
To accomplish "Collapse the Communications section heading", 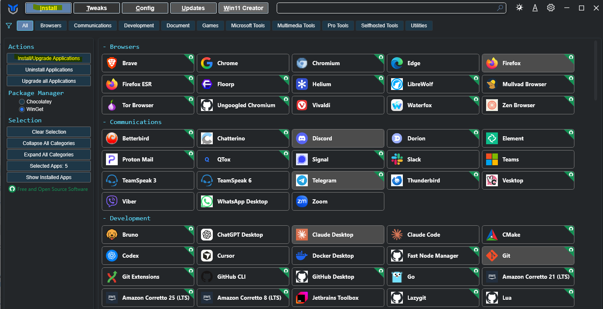I will pyautogui.click(x=132, y=122).
